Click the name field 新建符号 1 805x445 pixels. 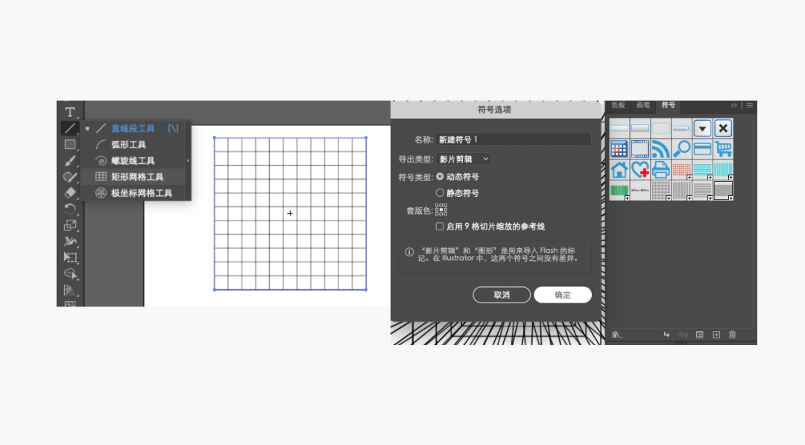click(514, 139)
